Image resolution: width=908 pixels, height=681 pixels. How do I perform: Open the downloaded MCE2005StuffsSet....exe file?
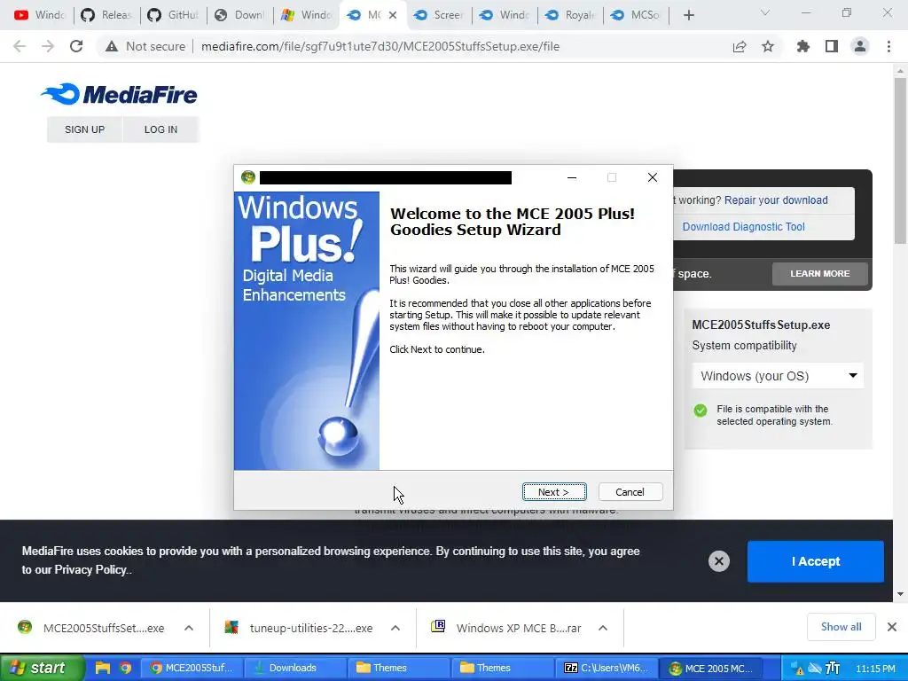tap(92, 628)
